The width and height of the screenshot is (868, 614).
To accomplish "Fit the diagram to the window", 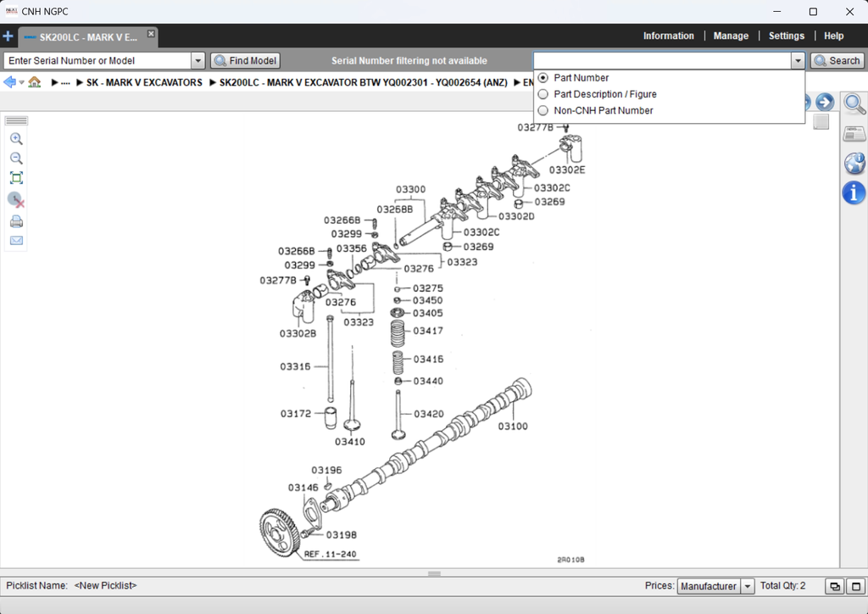I will tap(16, 178).
